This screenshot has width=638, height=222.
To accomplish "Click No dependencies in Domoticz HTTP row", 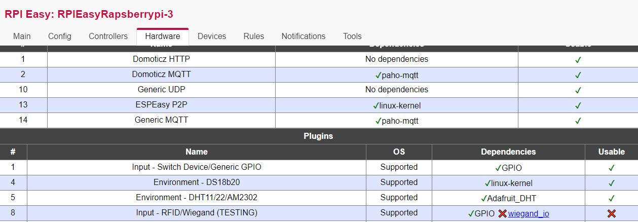I will coord(397,59).
